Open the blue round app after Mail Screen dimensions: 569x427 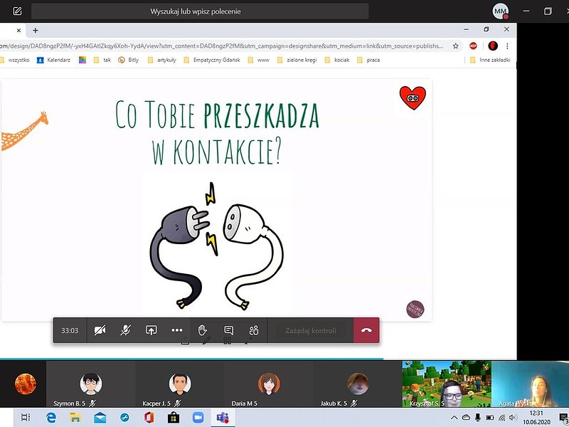pyautogui.click(x=124, y=418)
